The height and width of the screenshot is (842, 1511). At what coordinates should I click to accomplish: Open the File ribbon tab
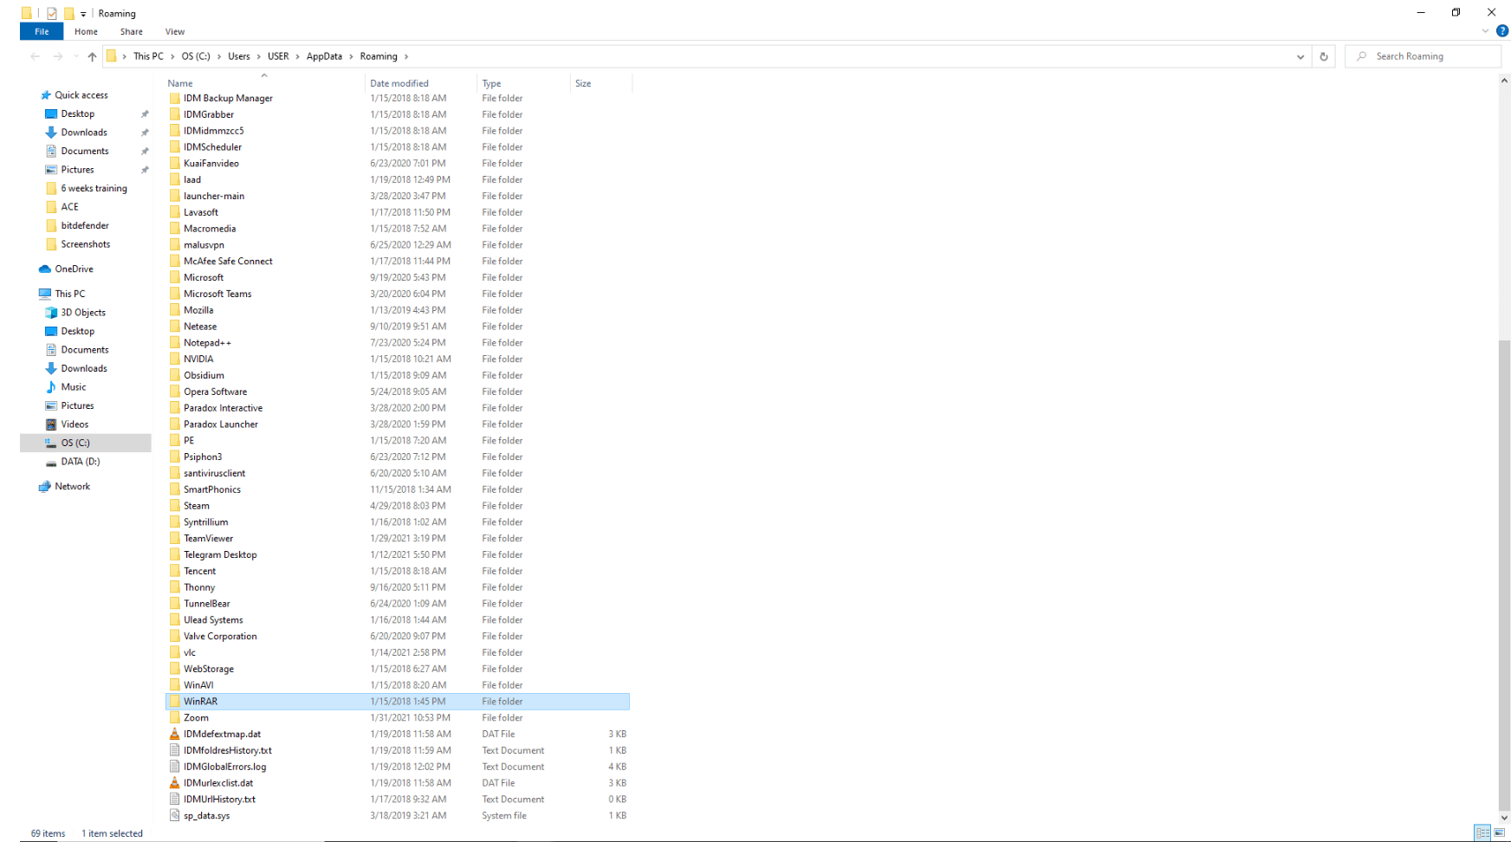click(42, 31)
